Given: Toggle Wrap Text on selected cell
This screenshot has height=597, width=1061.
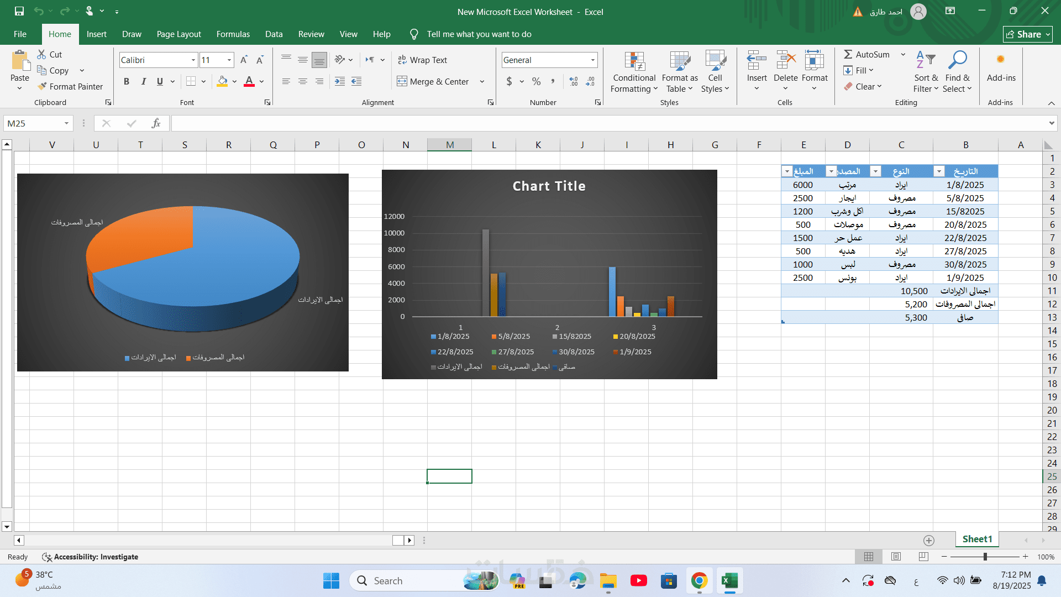Looking at the screenshot, I should pos(422,60).
